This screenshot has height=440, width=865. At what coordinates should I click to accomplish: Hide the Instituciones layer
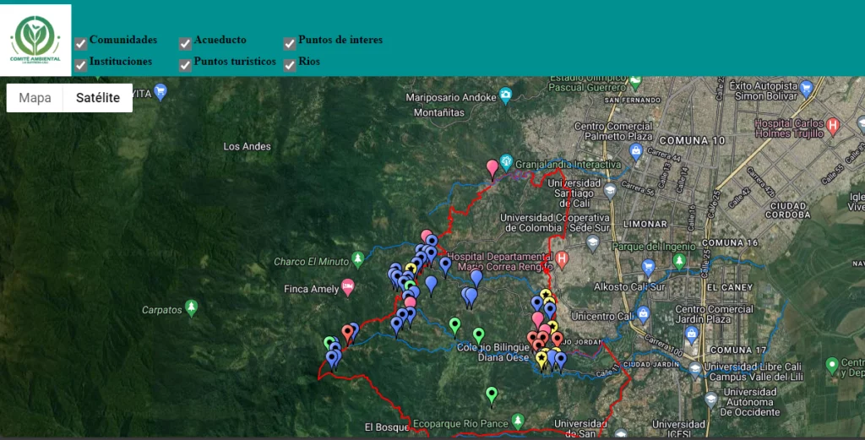point(81,65)
